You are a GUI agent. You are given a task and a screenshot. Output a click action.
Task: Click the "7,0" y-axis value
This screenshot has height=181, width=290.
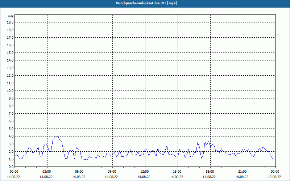11,113
